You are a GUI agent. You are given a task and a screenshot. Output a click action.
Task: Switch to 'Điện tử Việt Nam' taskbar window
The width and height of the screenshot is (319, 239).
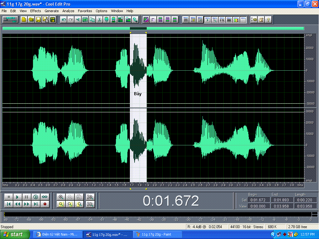pos(57,234)
